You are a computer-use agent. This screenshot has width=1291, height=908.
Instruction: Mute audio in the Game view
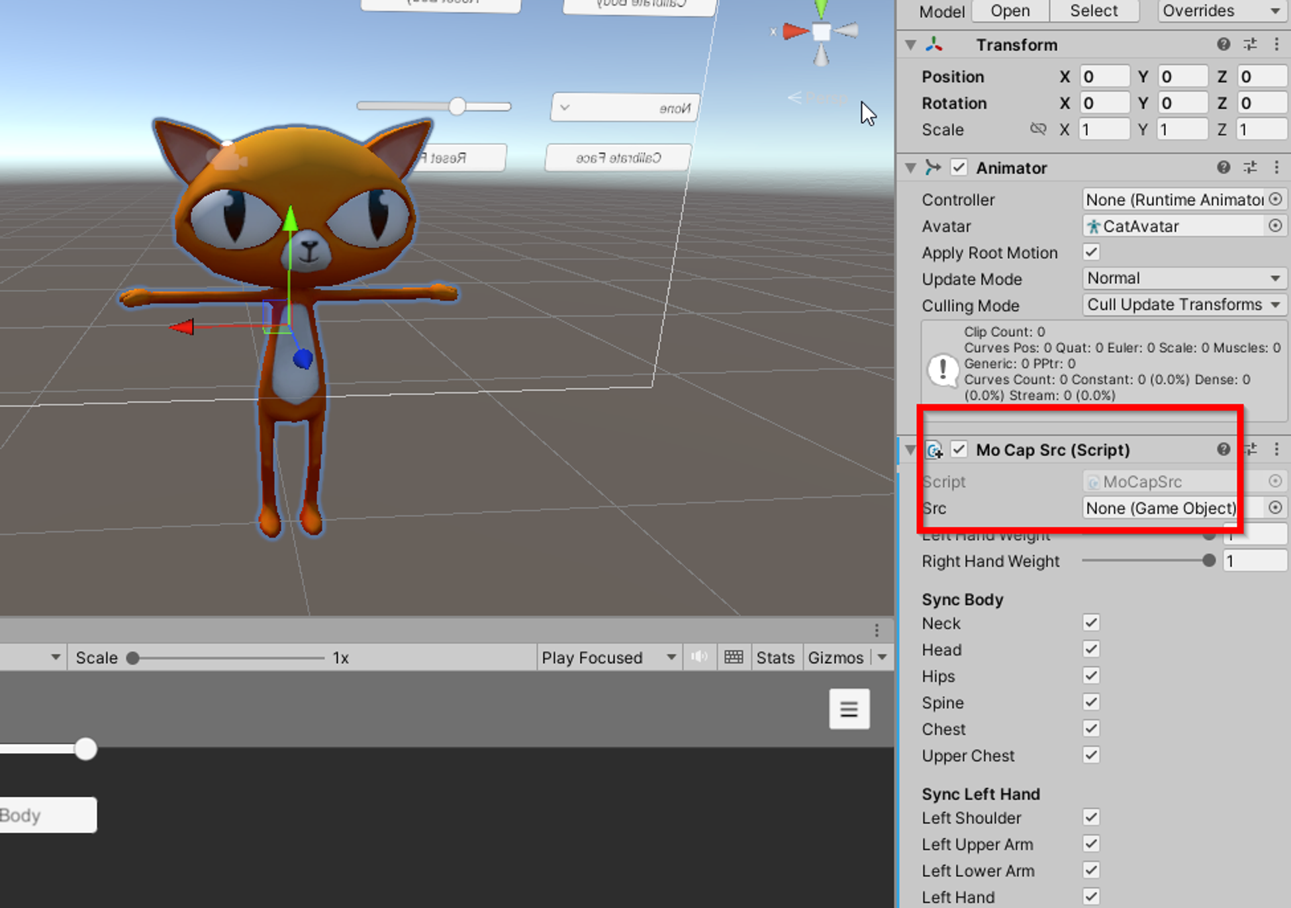tap(699, 657)
